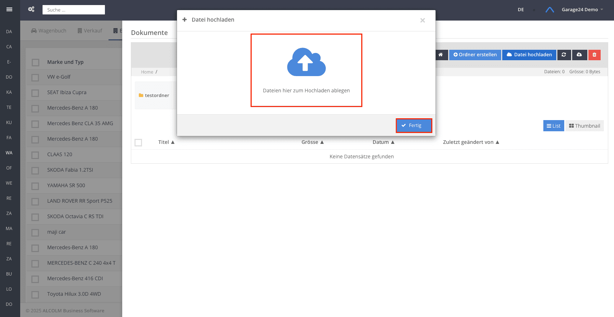Switch to Thumbnail view
614x317 pixels.
584,126
